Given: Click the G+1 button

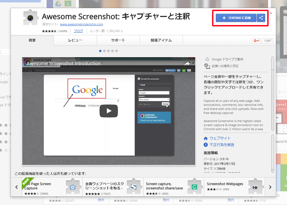Looking at the screenshot, I should click(x=256, y=41).
